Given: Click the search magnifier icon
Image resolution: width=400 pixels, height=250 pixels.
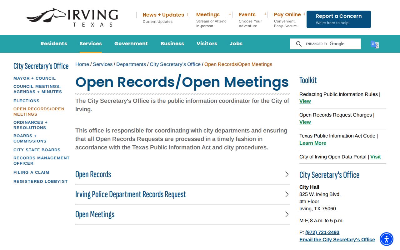Looking at the screenshot, I should pyautogui.click(x=299, y=44).
